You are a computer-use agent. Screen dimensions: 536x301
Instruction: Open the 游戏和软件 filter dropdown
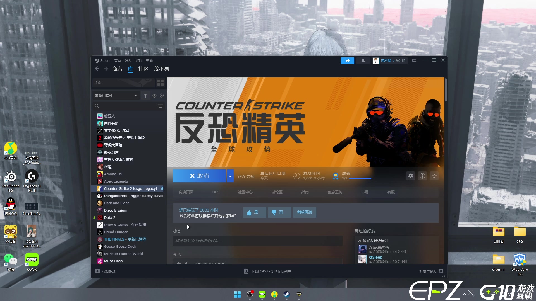click(x=116, y=96)
